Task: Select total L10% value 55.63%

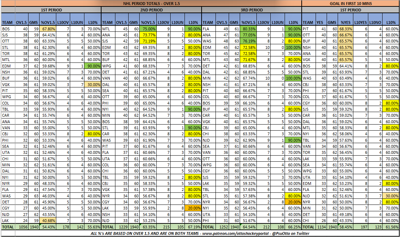Action: (93, 227)
